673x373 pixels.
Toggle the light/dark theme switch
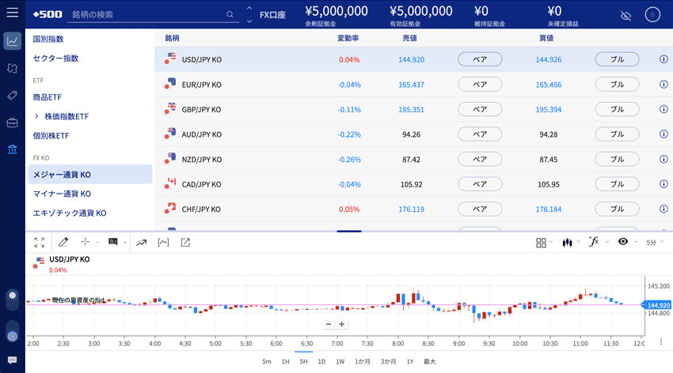pos(13,300)
